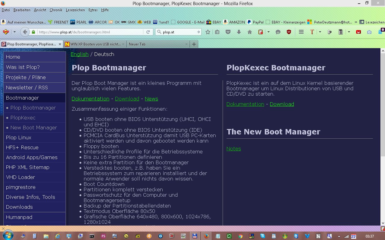Image resolution: width=385 pixels, height=240 pixels.
Task: Open Plop Bootmanager Download link
Action: [127, 99]
